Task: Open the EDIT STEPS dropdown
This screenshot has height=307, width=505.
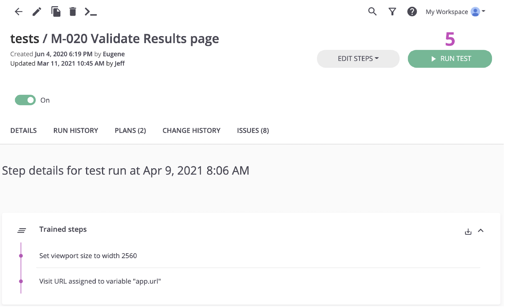Action: [x=358, y=58]
